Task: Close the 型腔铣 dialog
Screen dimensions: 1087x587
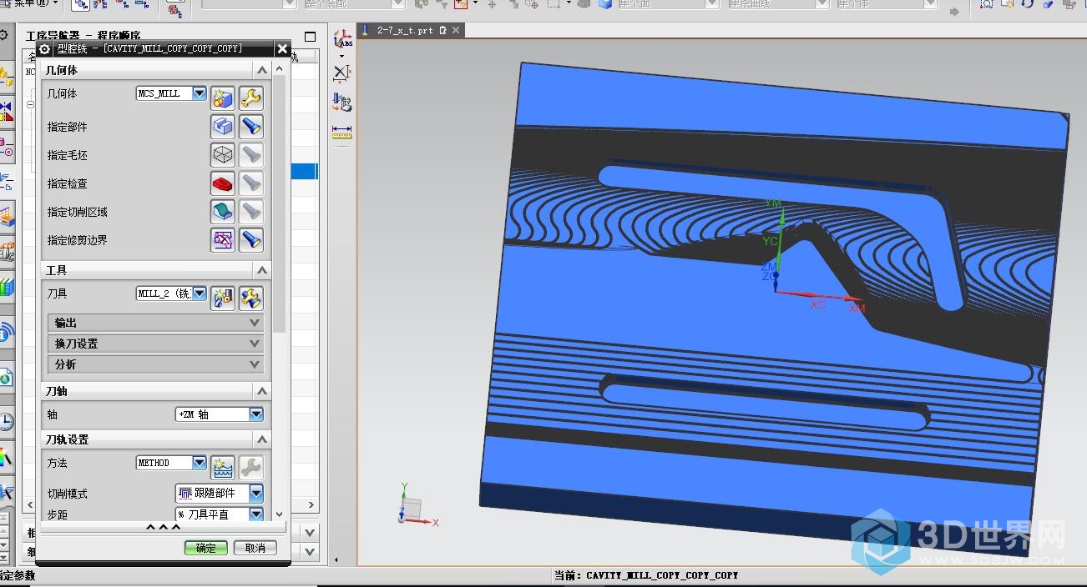Action: pyautogui.click(x=282, y=49)
